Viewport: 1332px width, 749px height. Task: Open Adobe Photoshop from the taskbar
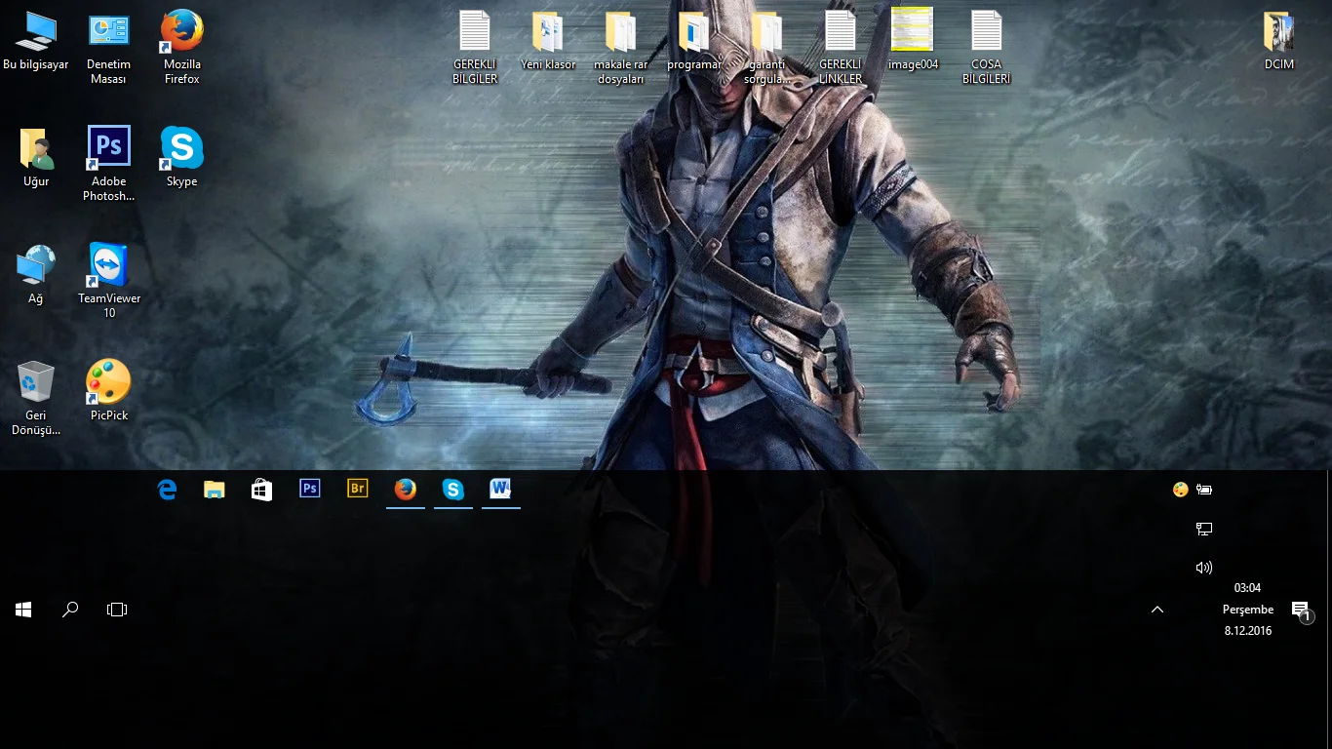310,489
